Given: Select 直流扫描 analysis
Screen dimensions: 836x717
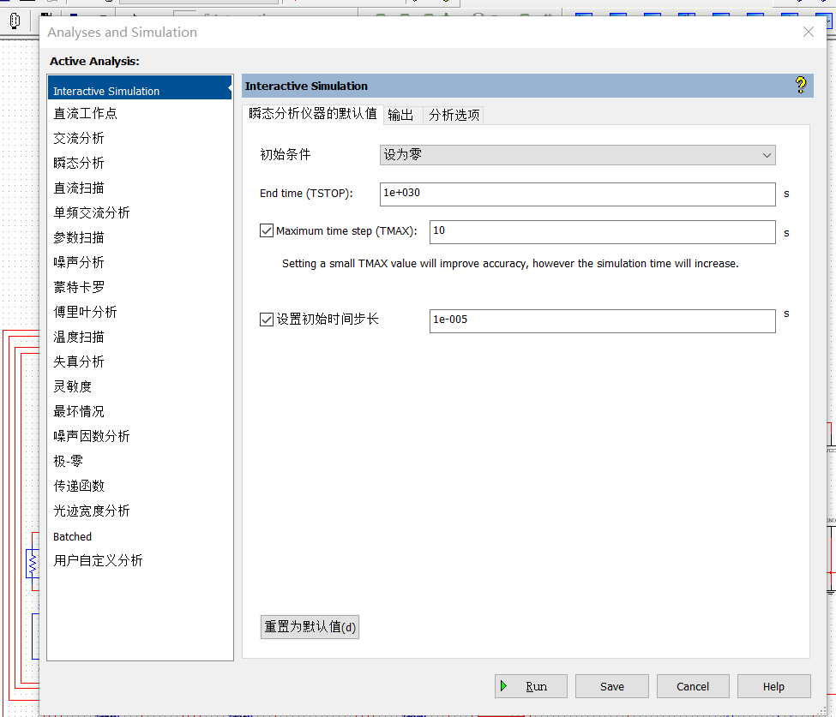Looking at the screenshot, I should [x=79, y=188].
